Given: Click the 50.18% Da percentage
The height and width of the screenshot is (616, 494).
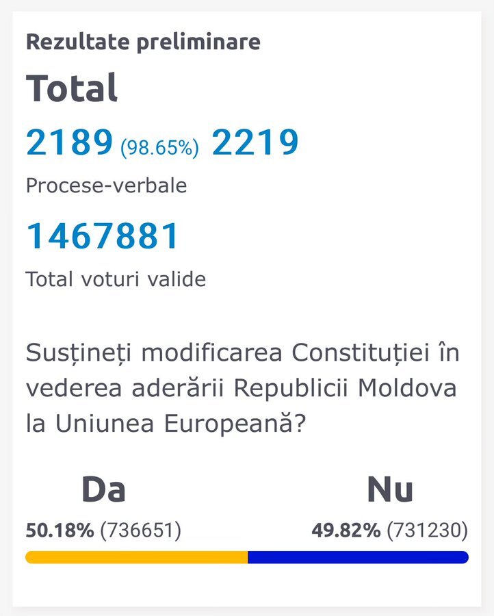Looking at the screenshot, I should (60, 530).
